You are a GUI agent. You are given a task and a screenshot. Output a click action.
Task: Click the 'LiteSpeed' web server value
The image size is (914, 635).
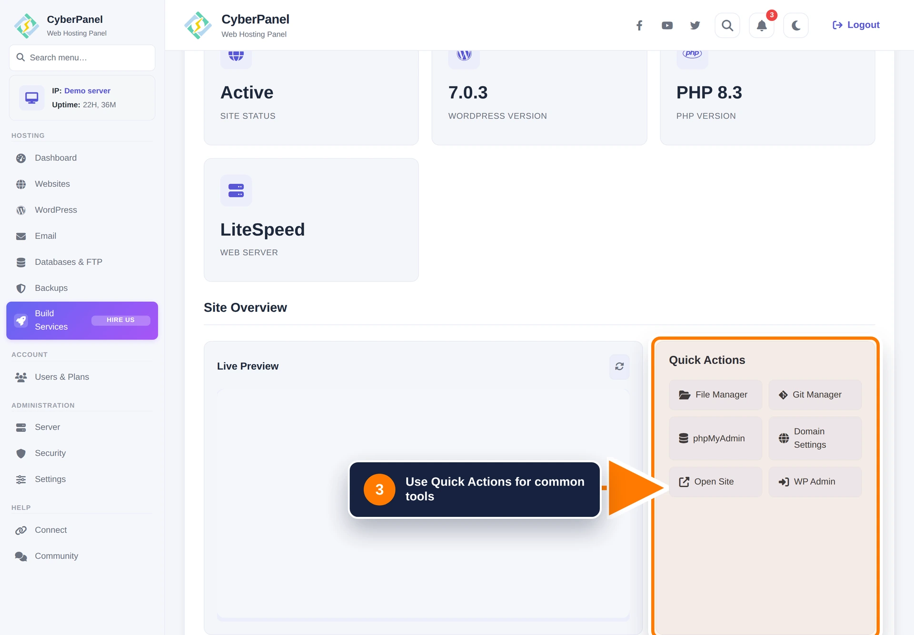pyautogui.click(x=262, y=229)
